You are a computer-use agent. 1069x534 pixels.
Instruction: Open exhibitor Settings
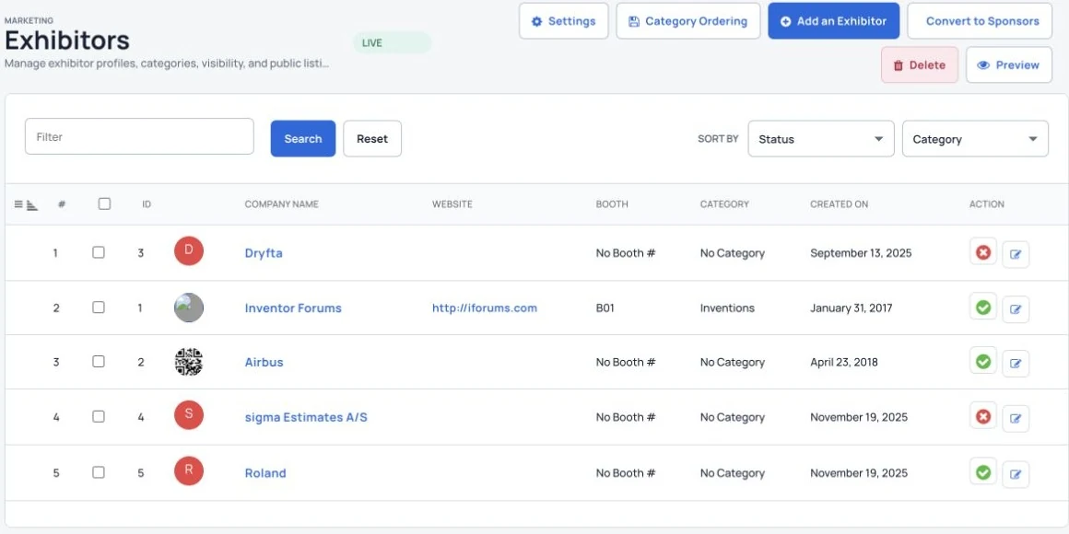click(x=564, y=21)
